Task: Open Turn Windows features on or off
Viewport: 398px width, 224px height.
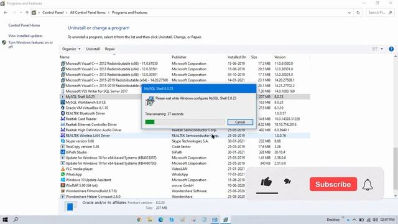Action: click(x=30, y=44)
